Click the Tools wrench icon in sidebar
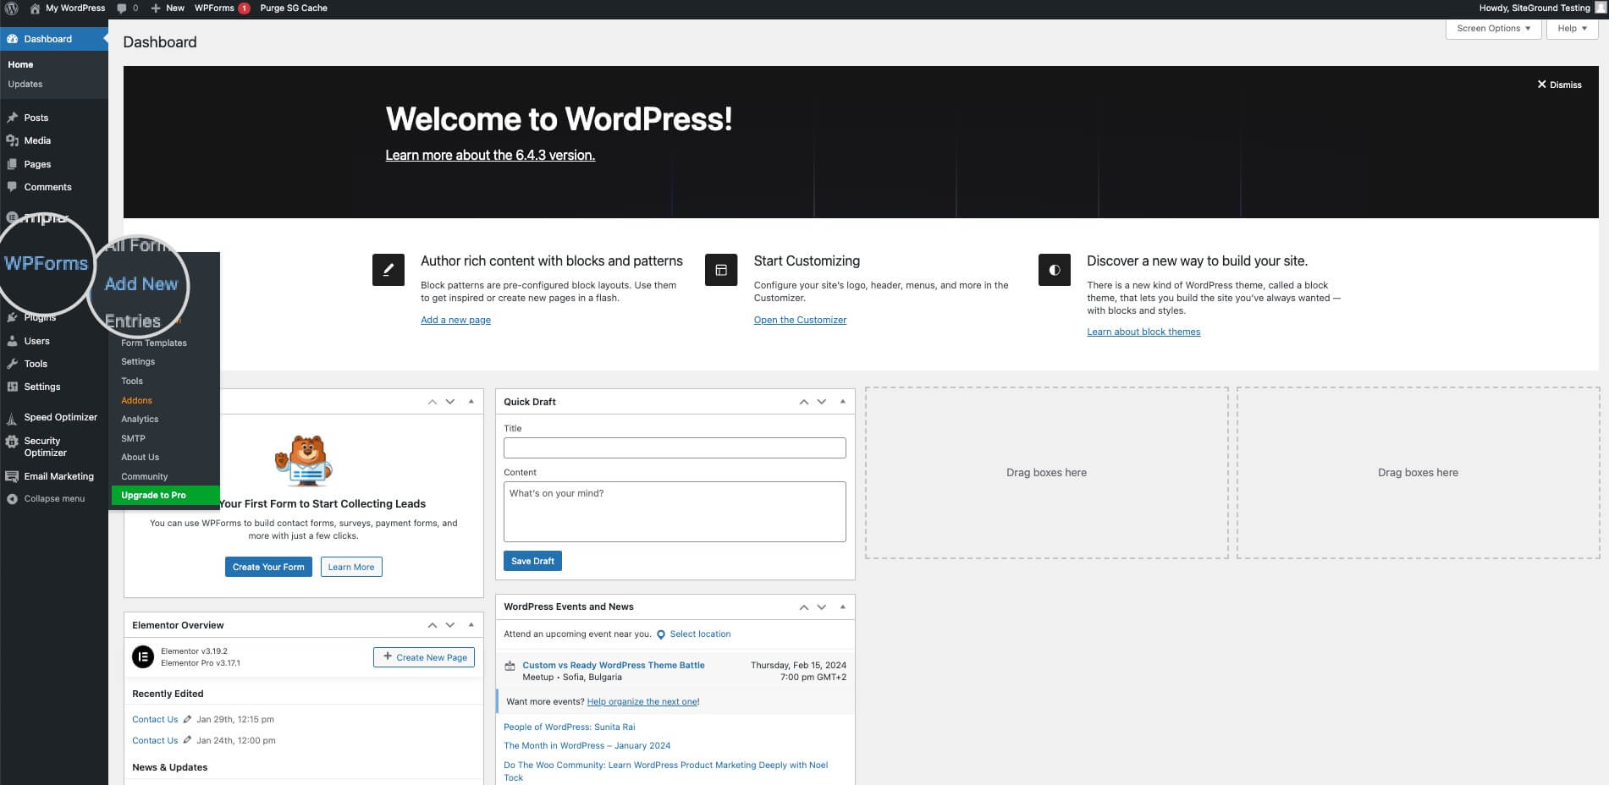 pos(12,364)
